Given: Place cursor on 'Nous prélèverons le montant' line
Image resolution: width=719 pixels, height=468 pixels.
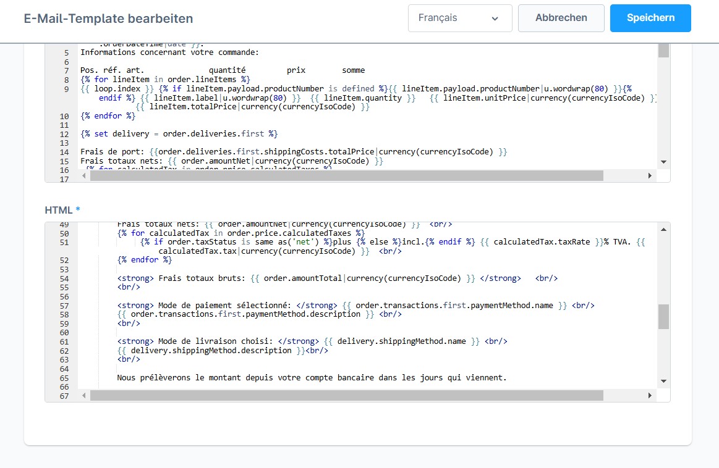Looking at the screenshot, I should 312,377.
